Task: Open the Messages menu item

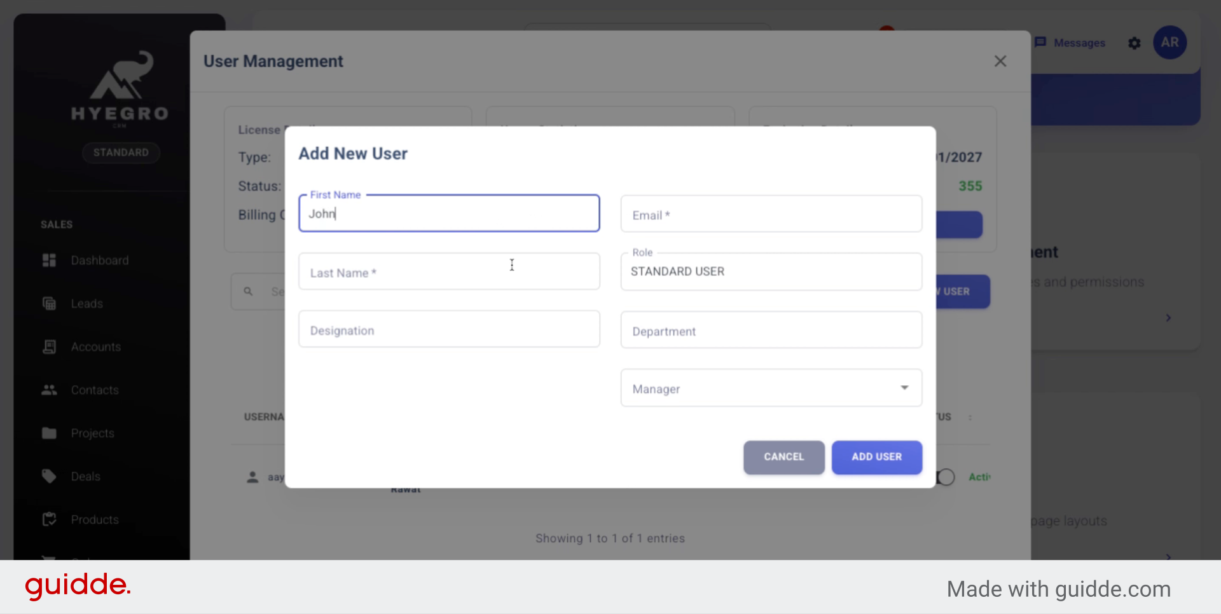Action: pos(1070,43)
